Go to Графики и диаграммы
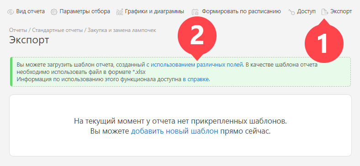 click(x=154, y=11)
